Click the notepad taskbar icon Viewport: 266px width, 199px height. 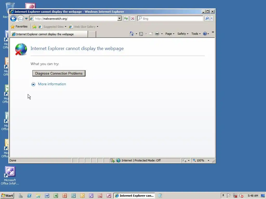160,196
